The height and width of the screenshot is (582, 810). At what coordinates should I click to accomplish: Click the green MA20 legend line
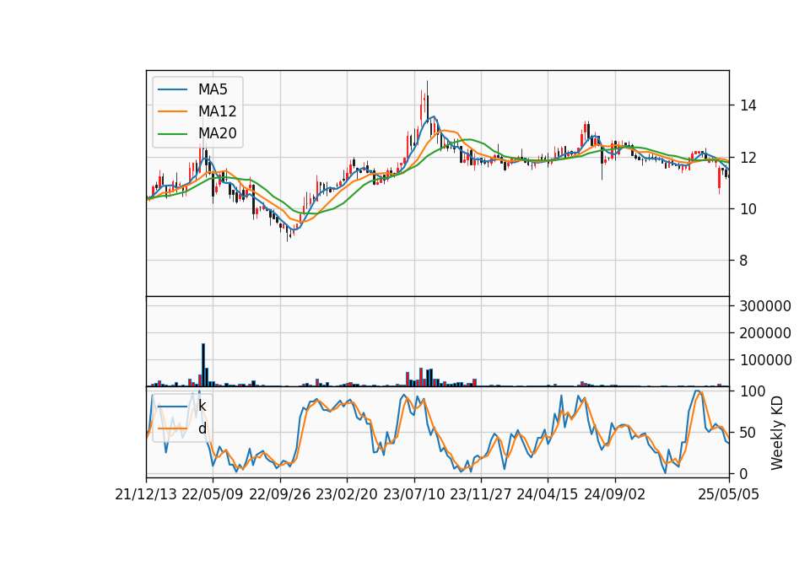[172, 133]
